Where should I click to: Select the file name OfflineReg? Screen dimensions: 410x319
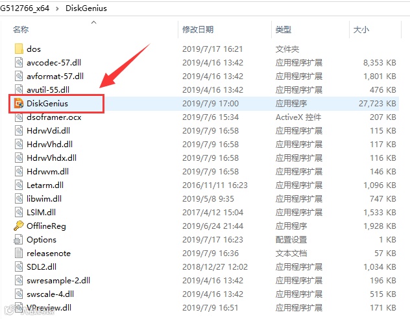pyautogui.click(x=46, y=226)
